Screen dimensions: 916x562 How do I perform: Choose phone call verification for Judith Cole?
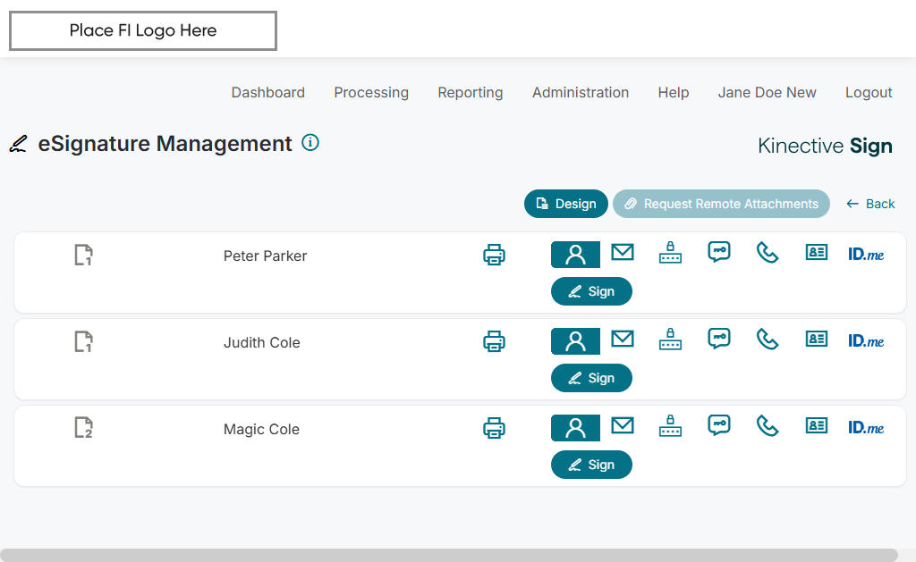(768, 340)
